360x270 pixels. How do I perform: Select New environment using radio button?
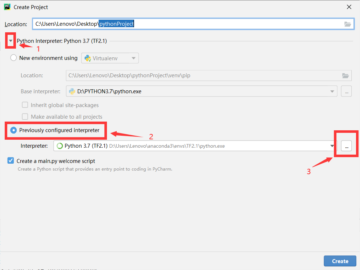coord(13,58)
